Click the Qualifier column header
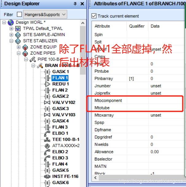The width and height of the screenshot is (186, 187). (137, 26)
